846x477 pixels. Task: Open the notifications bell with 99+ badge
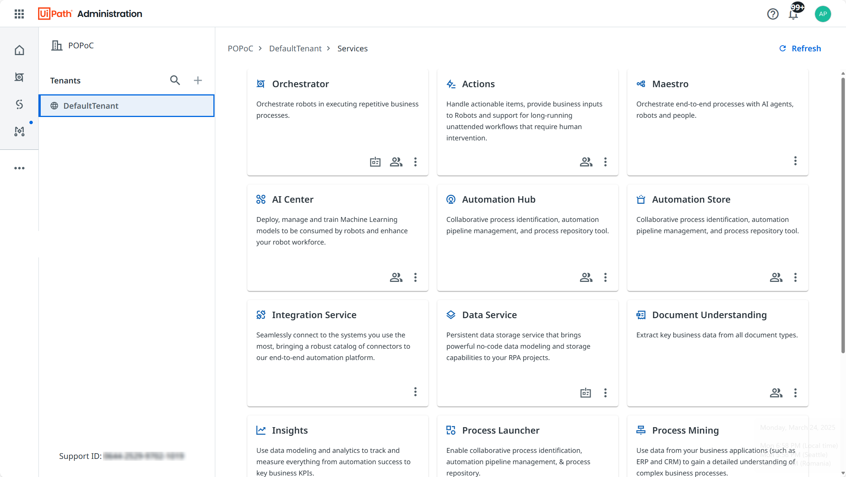pyautogui.click(x=794, y=14)
